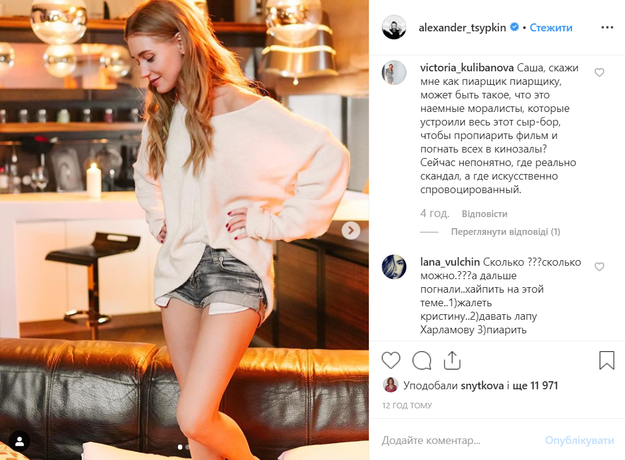Viewport: 625px width, 460px height.
Task: Expand replies with Переглянути відповіді (1)
Action: coord(506,232)
